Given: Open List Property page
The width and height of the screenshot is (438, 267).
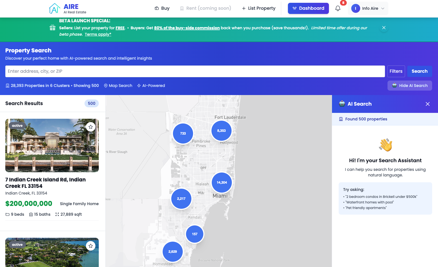Looking at the screenshot, I should pos(259,8).
